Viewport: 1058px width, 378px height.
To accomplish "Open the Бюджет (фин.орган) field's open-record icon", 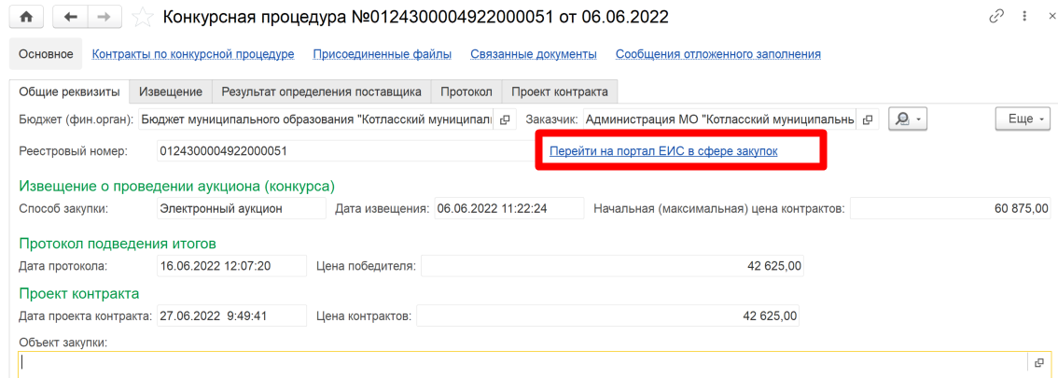I will pyautogui.click(x=505, y=119).
